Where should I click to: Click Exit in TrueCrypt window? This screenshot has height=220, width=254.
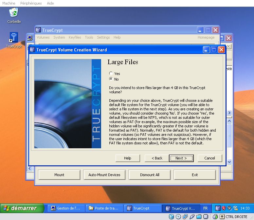pyautogui.click(x=195, y=175)
